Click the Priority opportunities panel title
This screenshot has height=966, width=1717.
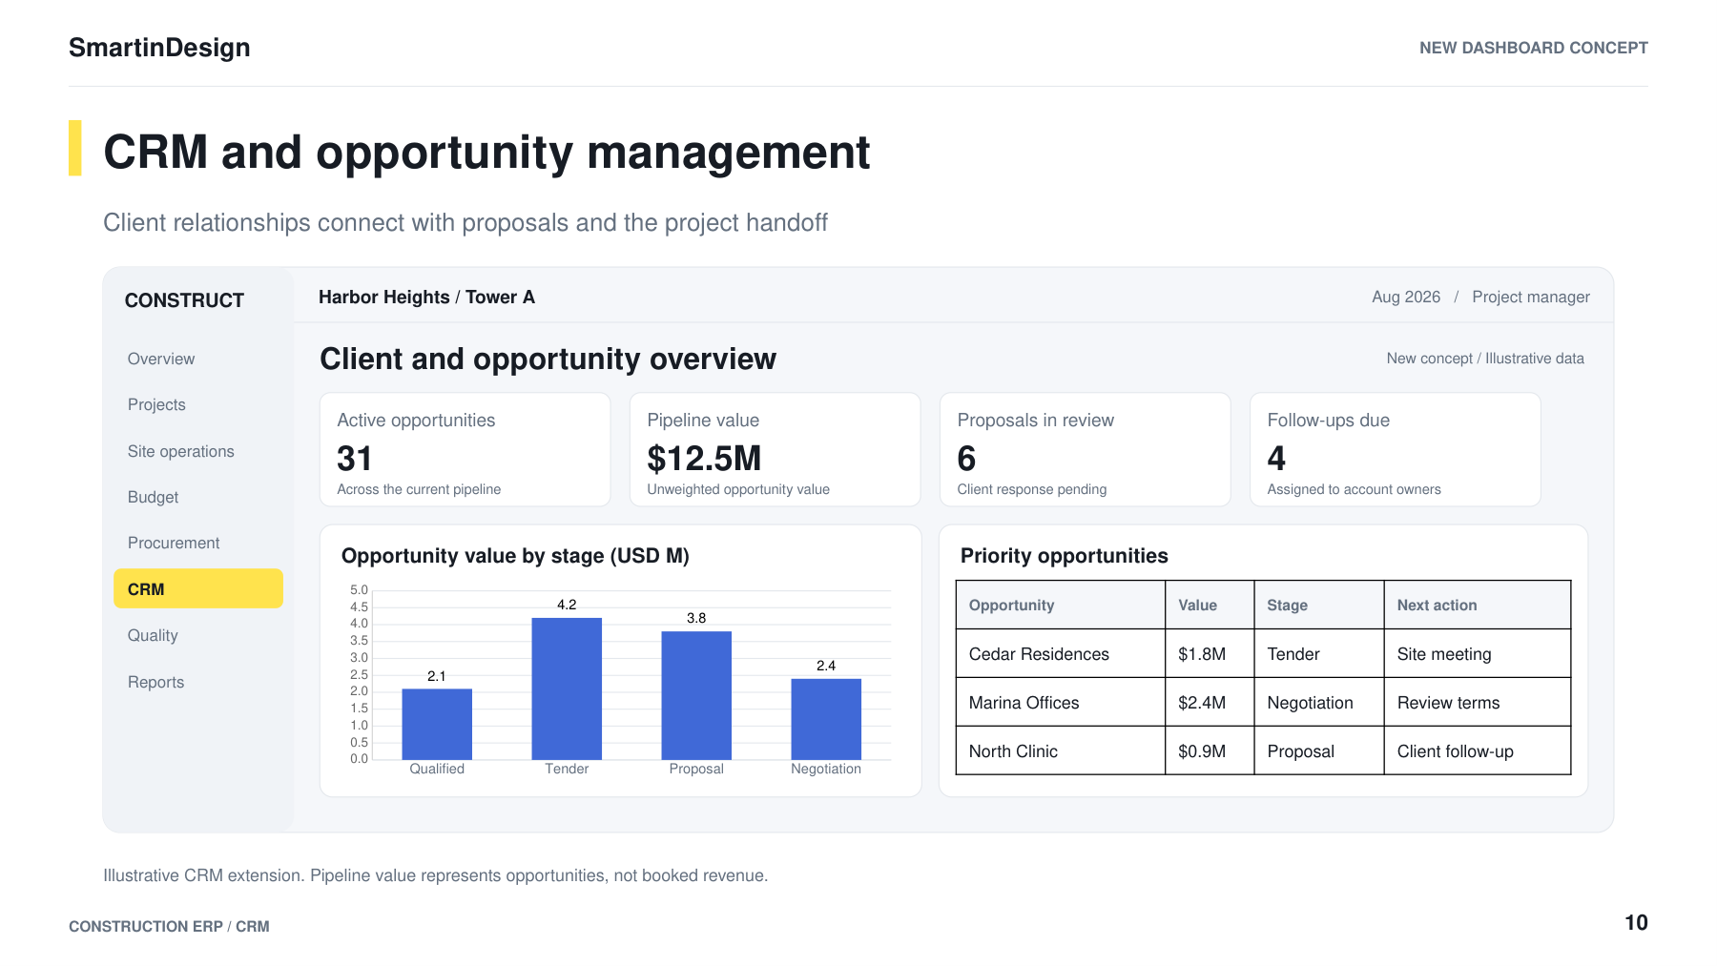tap(1065, 556)
